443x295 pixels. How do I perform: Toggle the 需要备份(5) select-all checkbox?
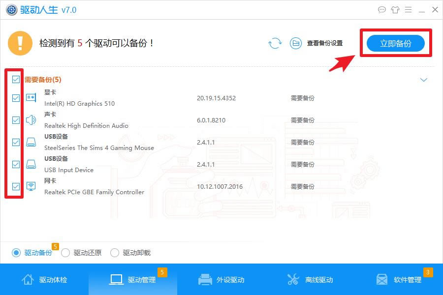16,80
